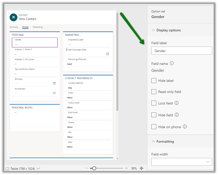Click the info icon beside Field name

(x=172, y=63)
